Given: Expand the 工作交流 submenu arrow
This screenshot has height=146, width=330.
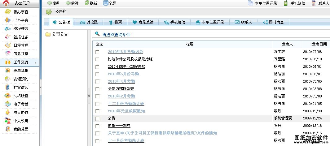Looking at the screenshot, I should [x=35, y=62].
